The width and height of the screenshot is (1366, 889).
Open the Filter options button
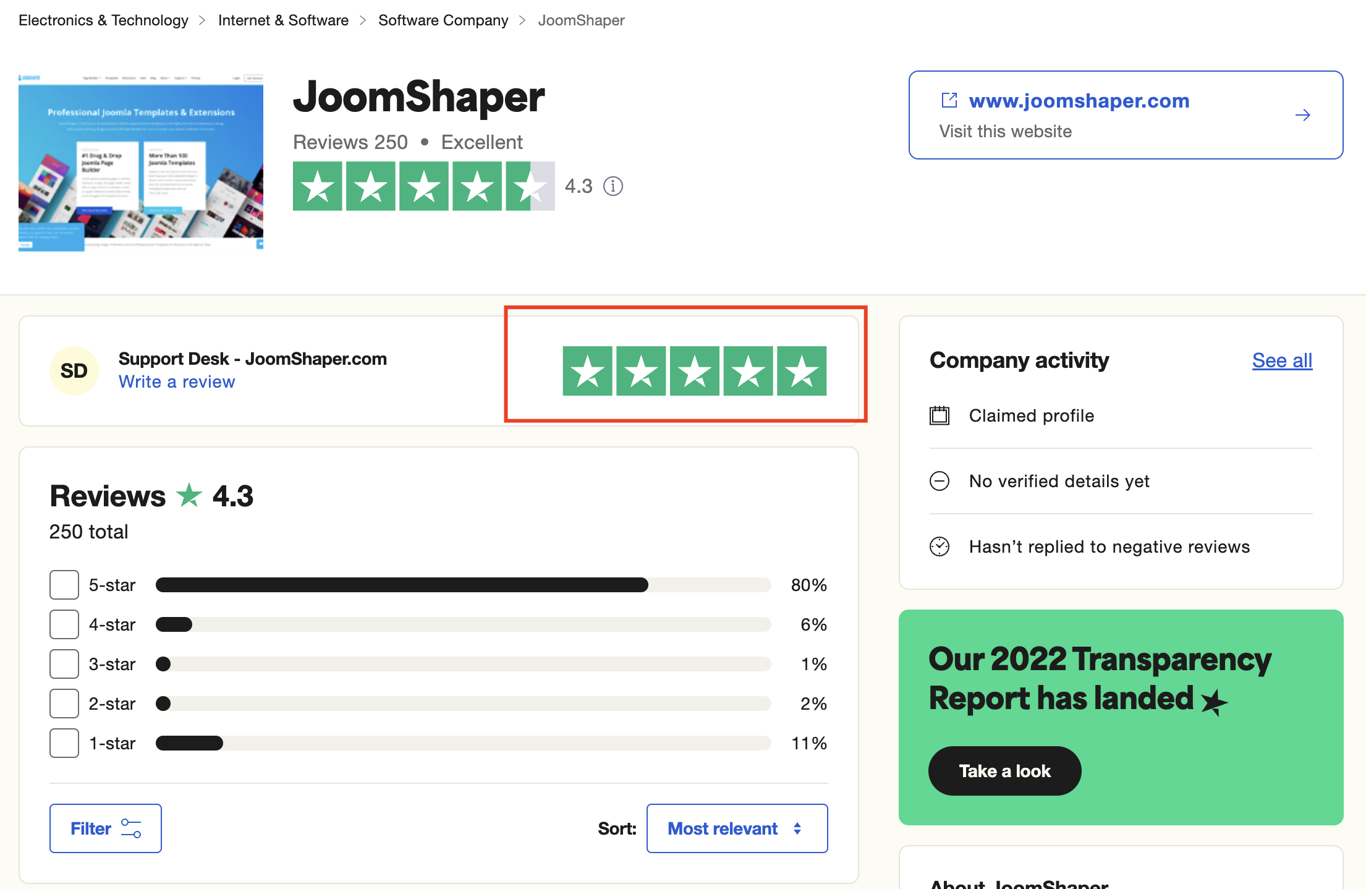click(x=105, y=828)
